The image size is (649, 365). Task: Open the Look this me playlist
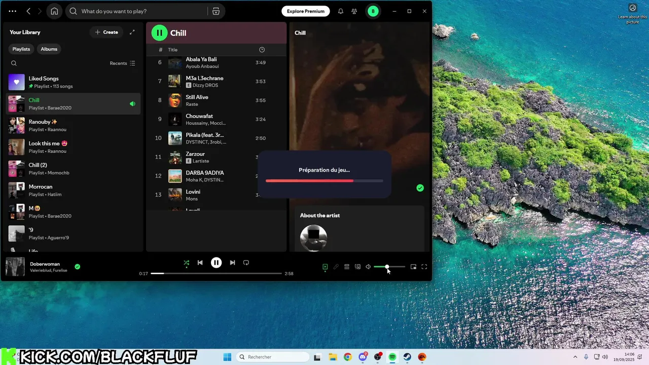(73, 147)
